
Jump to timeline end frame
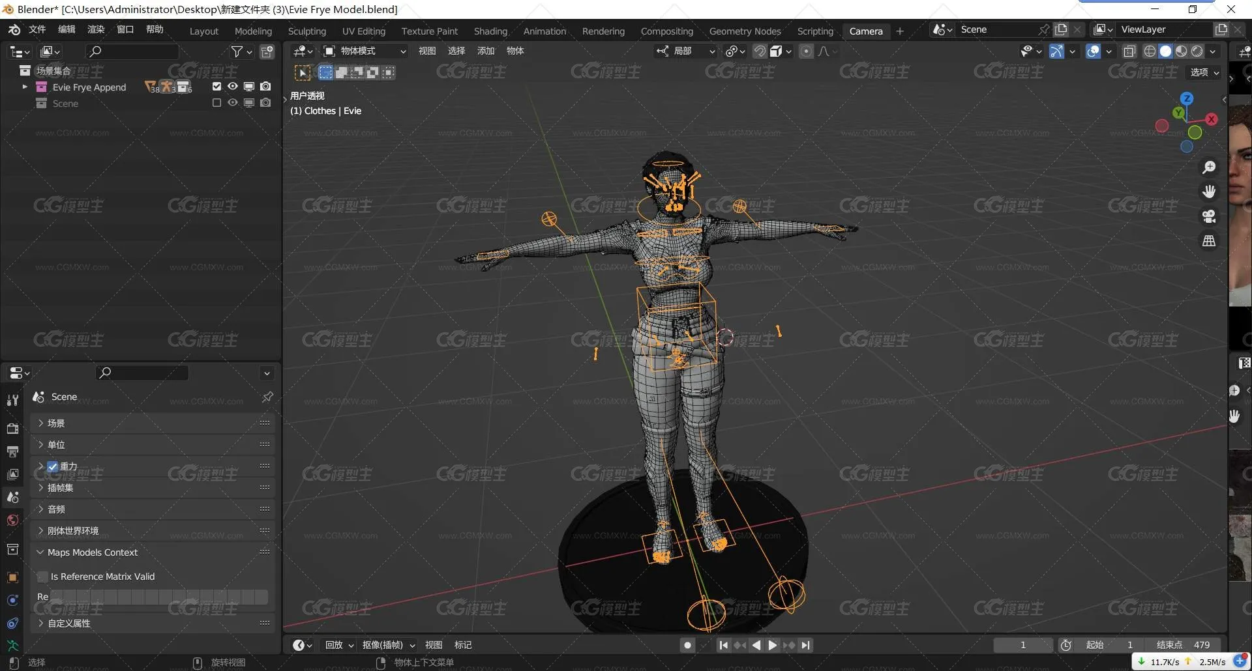coord(806,645)
